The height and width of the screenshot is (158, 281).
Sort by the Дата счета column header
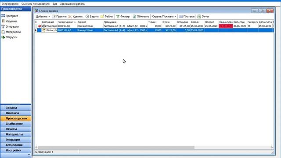pos(265,22)
